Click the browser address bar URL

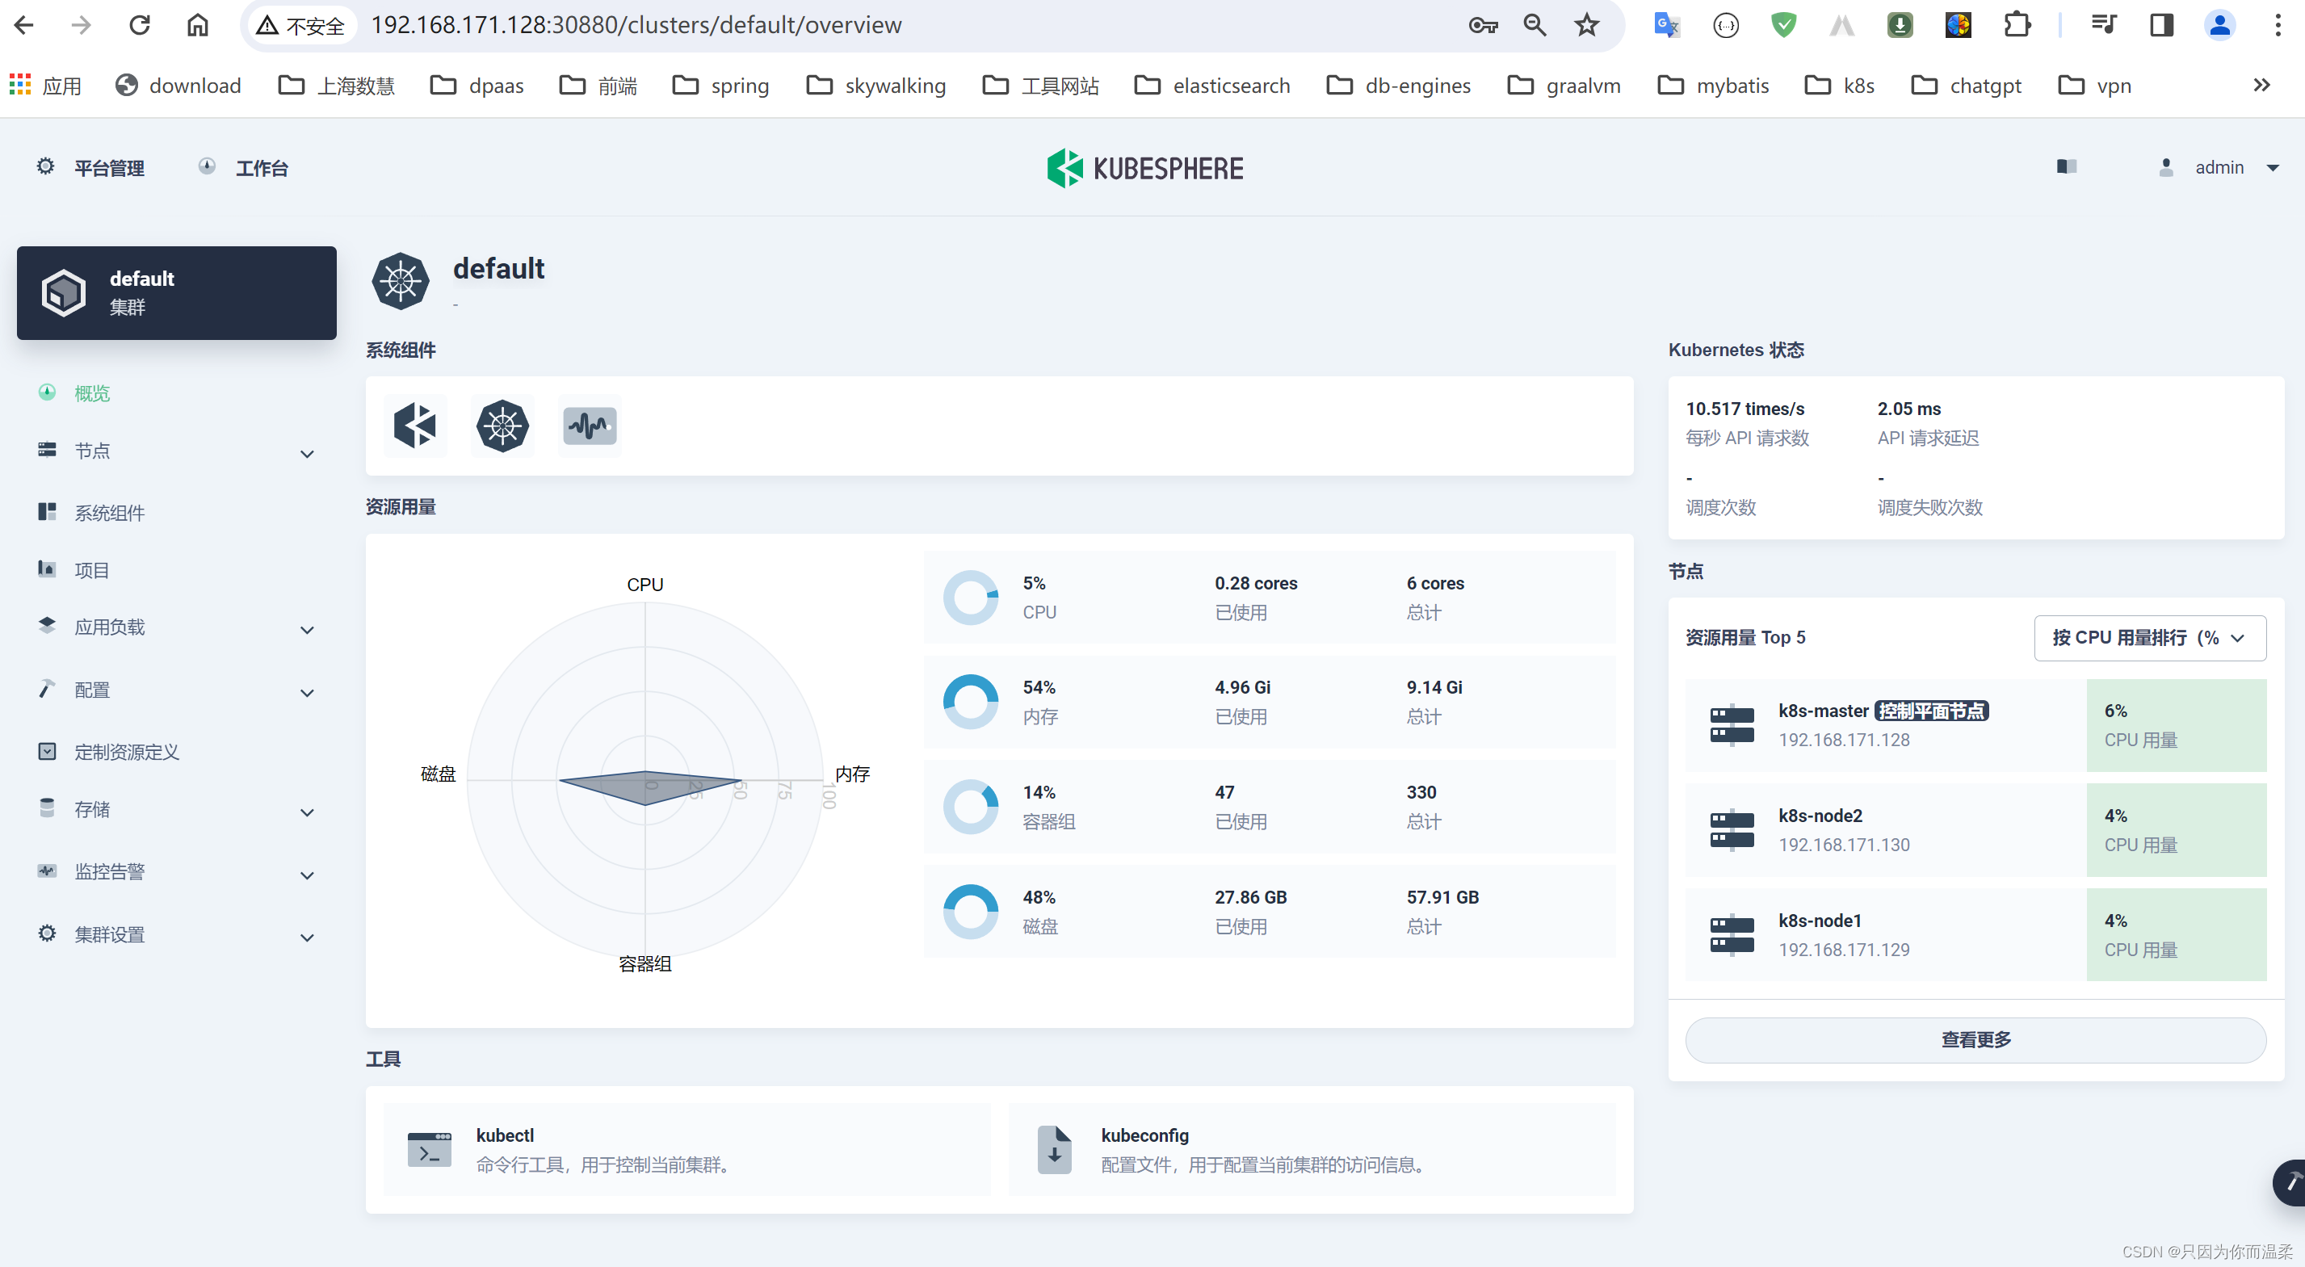click(636, 25)
